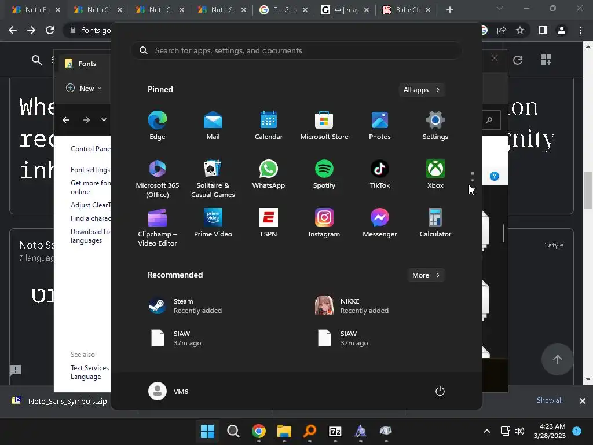The height and width of the screenshot is (445, 593).
Task: Open Download fonts for languages link
Action: 90,236
